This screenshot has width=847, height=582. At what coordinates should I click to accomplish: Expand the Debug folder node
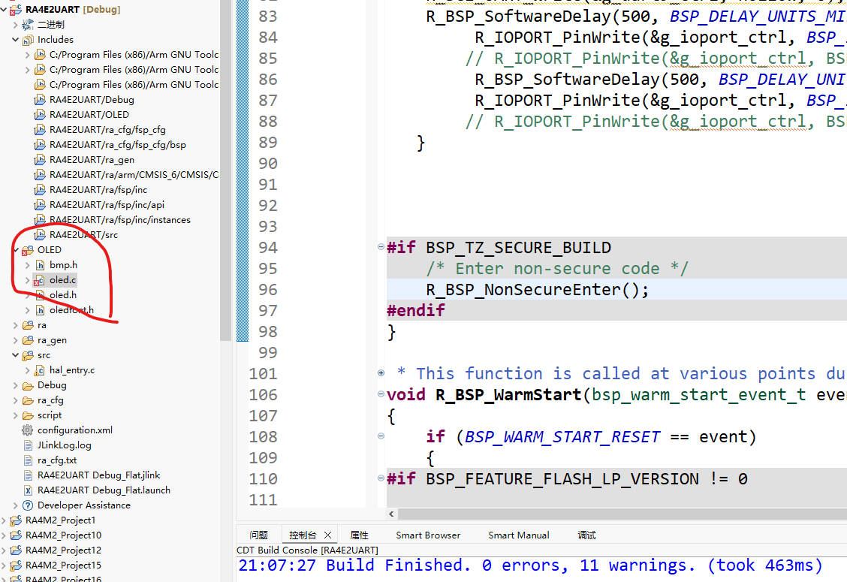coord(15,385)
